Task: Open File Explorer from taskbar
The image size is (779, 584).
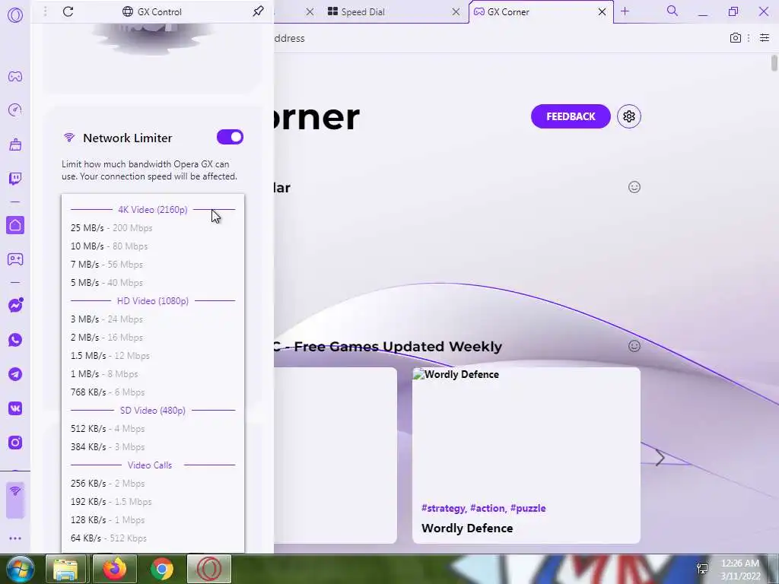Action: pos(66,569)
